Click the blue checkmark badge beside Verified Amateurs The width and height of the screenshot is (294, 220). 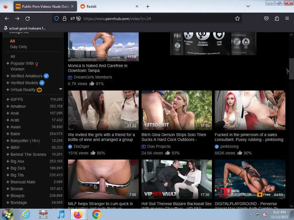[46, 76]
